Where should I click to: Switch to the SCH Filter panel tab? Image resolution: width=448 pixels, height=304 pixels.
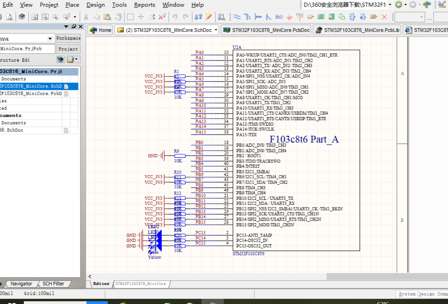53,284
